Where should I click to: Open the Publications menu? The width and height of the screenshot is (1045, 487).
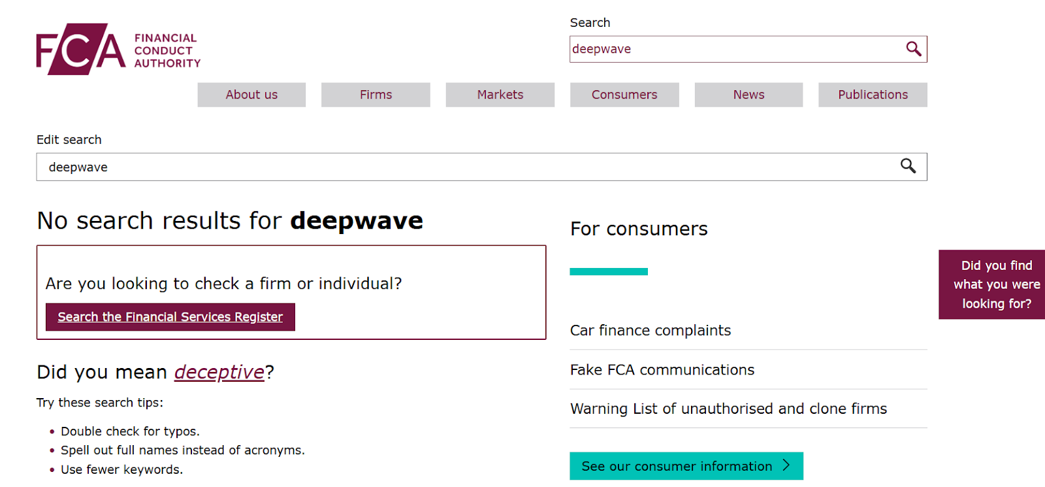(873, 95)
